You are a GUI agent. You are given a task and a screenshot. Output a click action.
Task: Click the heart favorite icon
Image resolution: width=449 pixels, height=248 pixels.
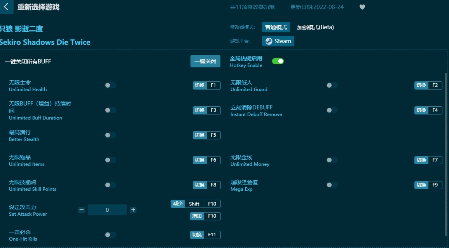362,7
